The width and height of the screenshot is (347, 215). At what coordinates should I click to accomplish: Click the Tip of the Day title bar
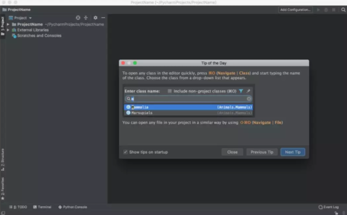(214, 63)
